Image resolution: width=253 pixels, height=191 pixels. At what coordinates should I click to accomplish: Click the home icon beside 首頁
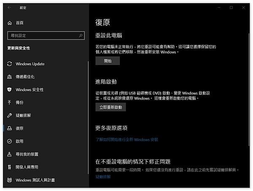(x=10, y=23)
